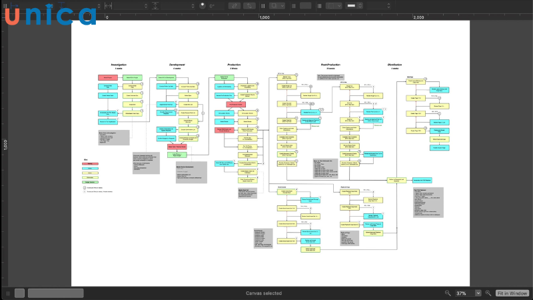533x300 pixels.
Task: Open the 37% zoom level dropdown arrow
Action: [x=478, y=293]
